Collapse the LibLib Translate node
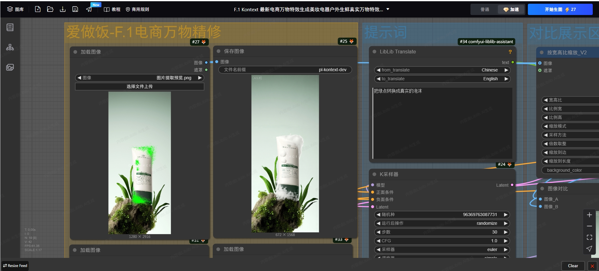599x271 pixels. (374, 52)
